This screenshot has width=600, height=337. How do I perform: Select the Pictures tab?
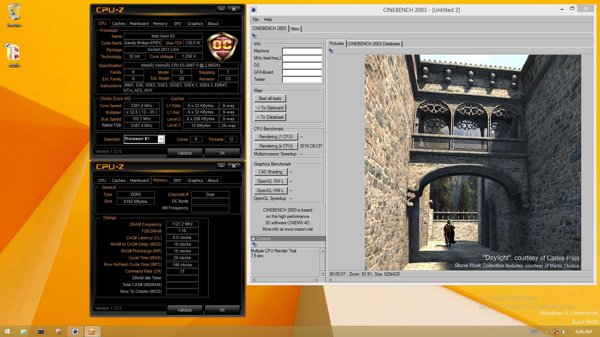(336, 43)
